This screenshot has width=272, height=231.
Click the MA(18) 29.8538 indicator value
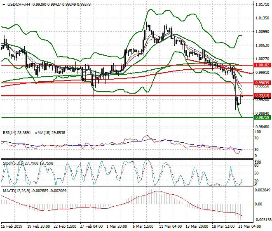coord(52,133)
